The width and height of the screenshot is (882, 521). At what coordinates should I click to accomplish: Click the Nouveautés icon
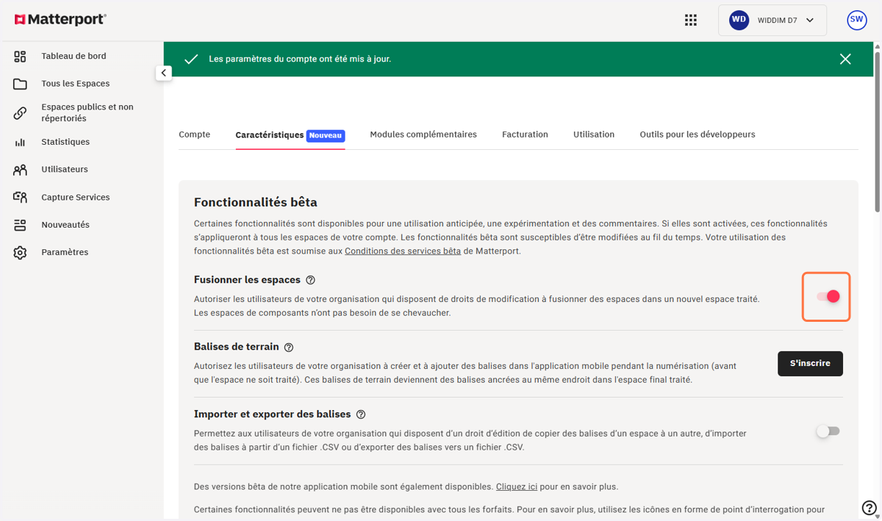[x=20, y=225]
